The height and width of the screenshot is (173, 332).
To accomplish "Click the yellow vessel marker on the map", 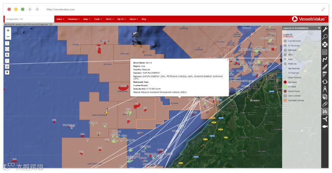I will click(x=107, y=113).
